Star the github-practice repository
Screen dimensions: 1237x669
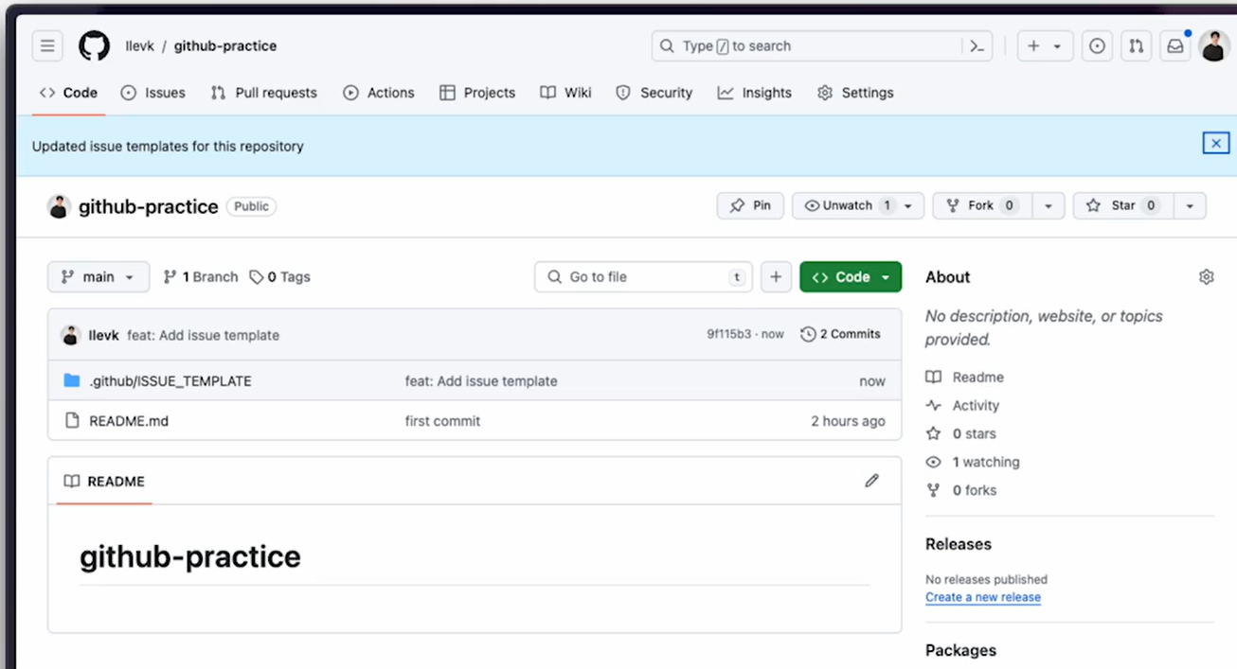point(1122,205)
